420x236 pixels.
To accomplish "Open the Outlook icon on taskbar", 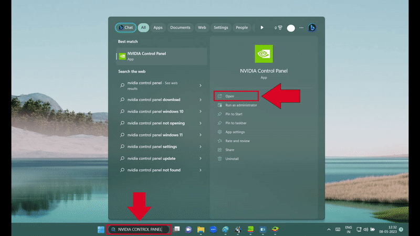I will click(263, 229).
